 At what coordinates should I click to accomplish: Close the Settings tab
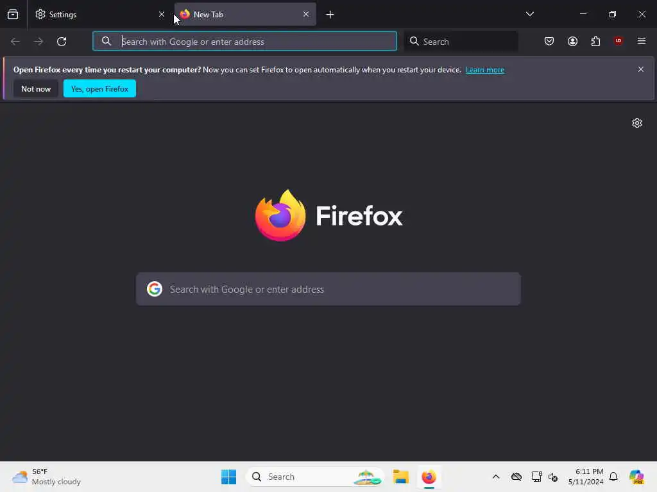pyautogui.click(x=161, y=14)
